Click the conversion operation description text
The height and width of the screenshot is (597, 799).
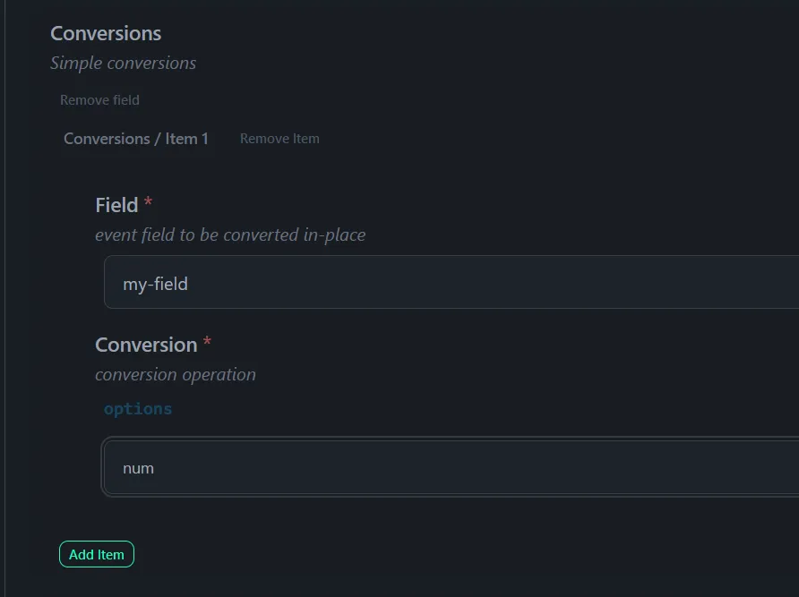coord(176,374)
